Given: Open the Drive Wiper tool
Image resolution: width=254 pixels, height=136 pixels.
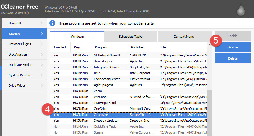Looking at the screenshot, I should point(24,86).
